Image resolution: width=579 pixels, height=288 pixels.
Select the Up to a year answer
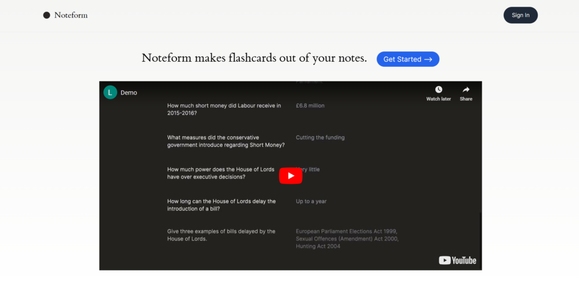click(311, 201)
